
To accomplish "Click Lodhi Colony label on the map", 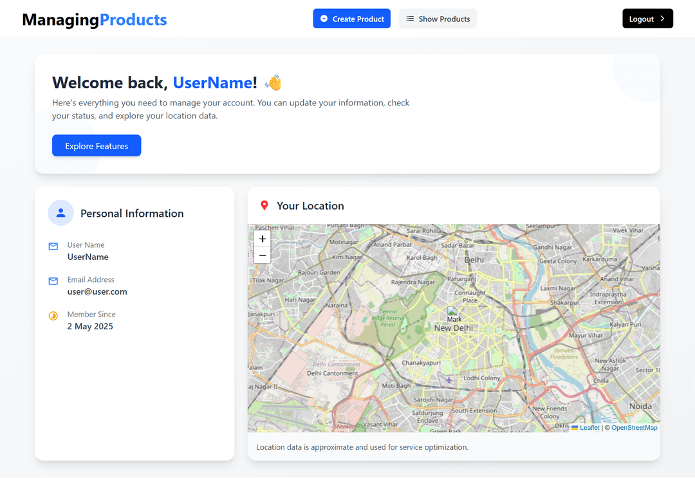I will tap(482, 378).
